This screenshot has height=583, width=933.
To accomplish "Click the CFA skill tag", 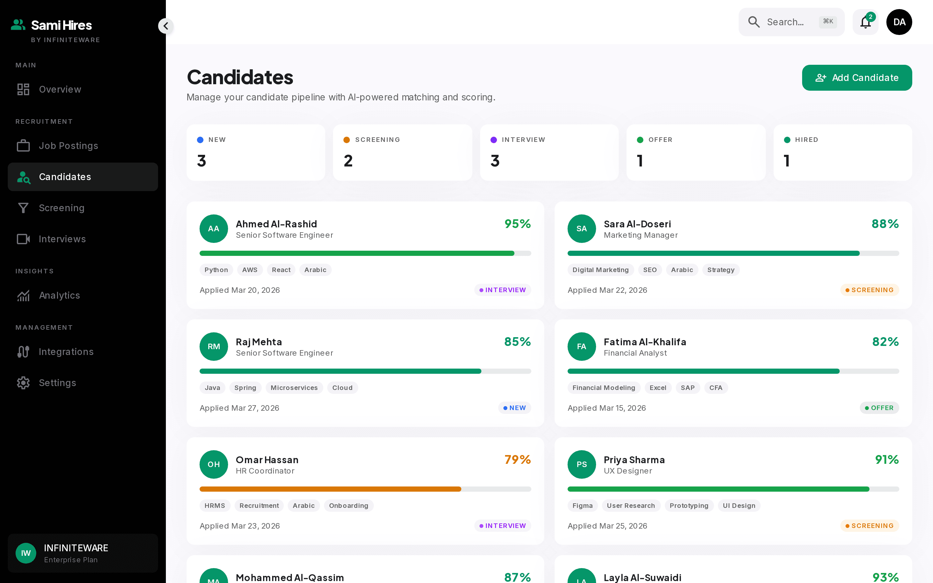I will point(716,387).
